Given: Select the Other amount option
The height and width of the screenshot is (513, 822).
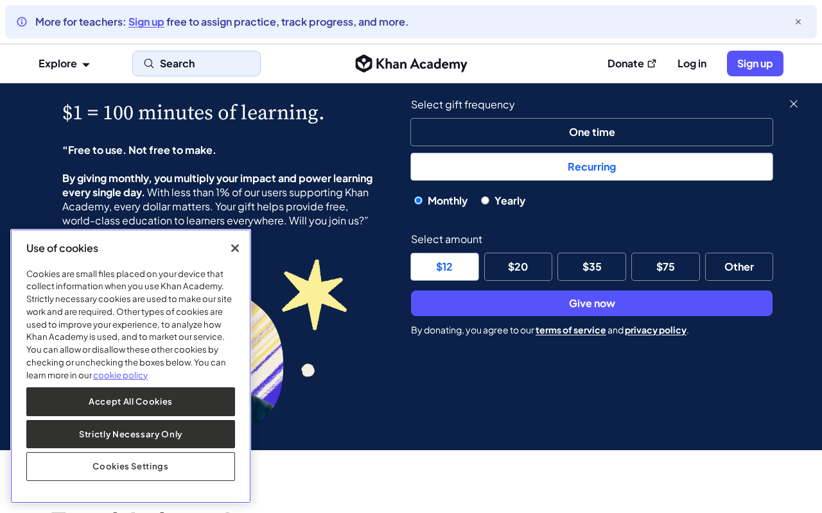Looking at the screenshot, I should pyautogui.click(x=739, y=267).
